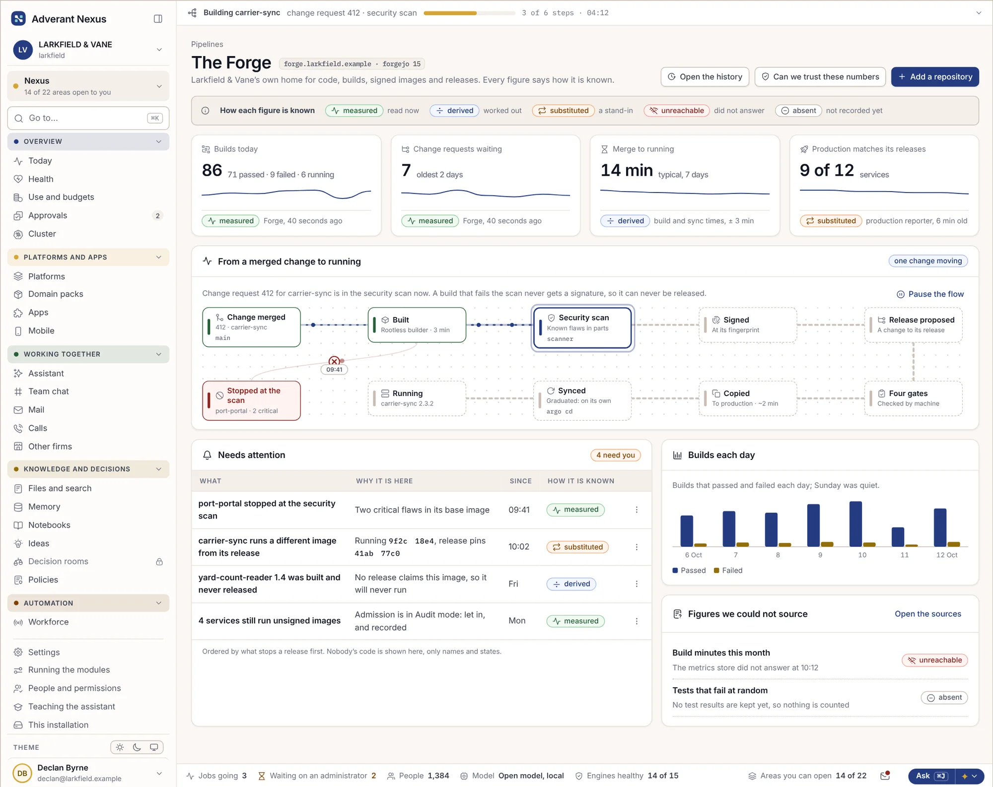Expand the Nexus areas dropdown
The width and height of the screenshot is (993, 787).
pyautogui.click(x=159, y=86)
